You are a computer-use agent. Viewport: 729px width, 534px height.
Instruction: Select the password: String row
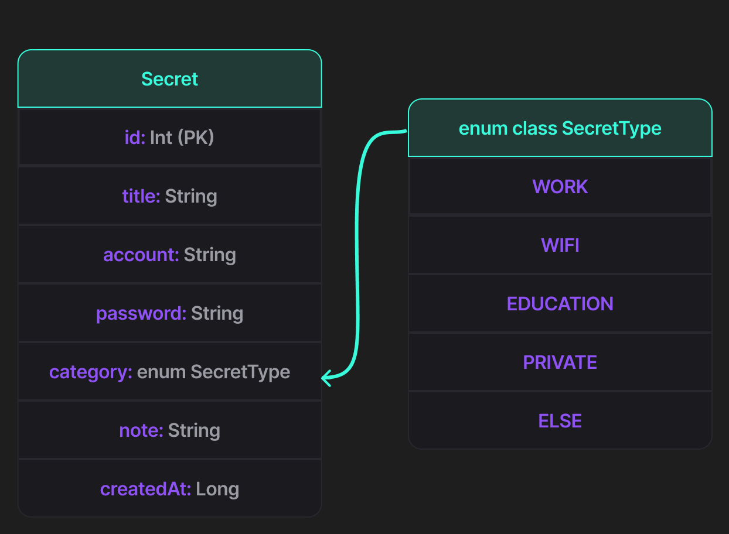tap(169, 313)
